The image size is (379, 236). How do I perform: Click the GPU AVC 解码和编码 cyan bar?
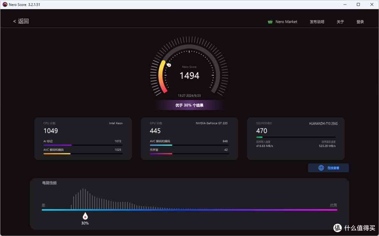(189, 145)
